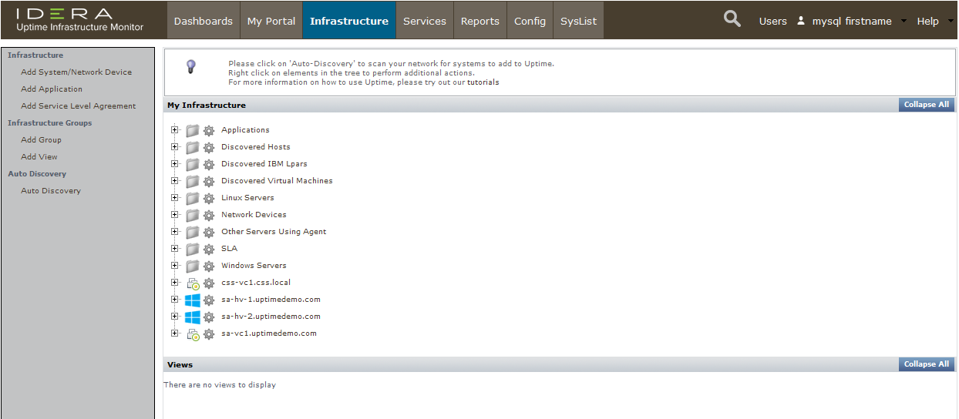Screen dimensions: 959x419
Task: Select the sa-hv-2.uptimedemo.com label
Action: pos(271,317)
